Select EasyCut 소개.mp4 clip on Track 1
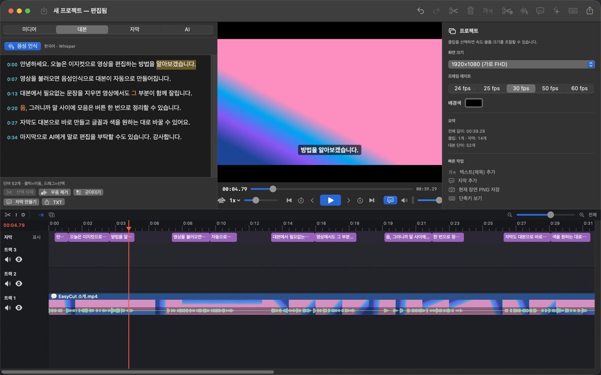This screenshot has height=375, width=601. tap(322, 303)
